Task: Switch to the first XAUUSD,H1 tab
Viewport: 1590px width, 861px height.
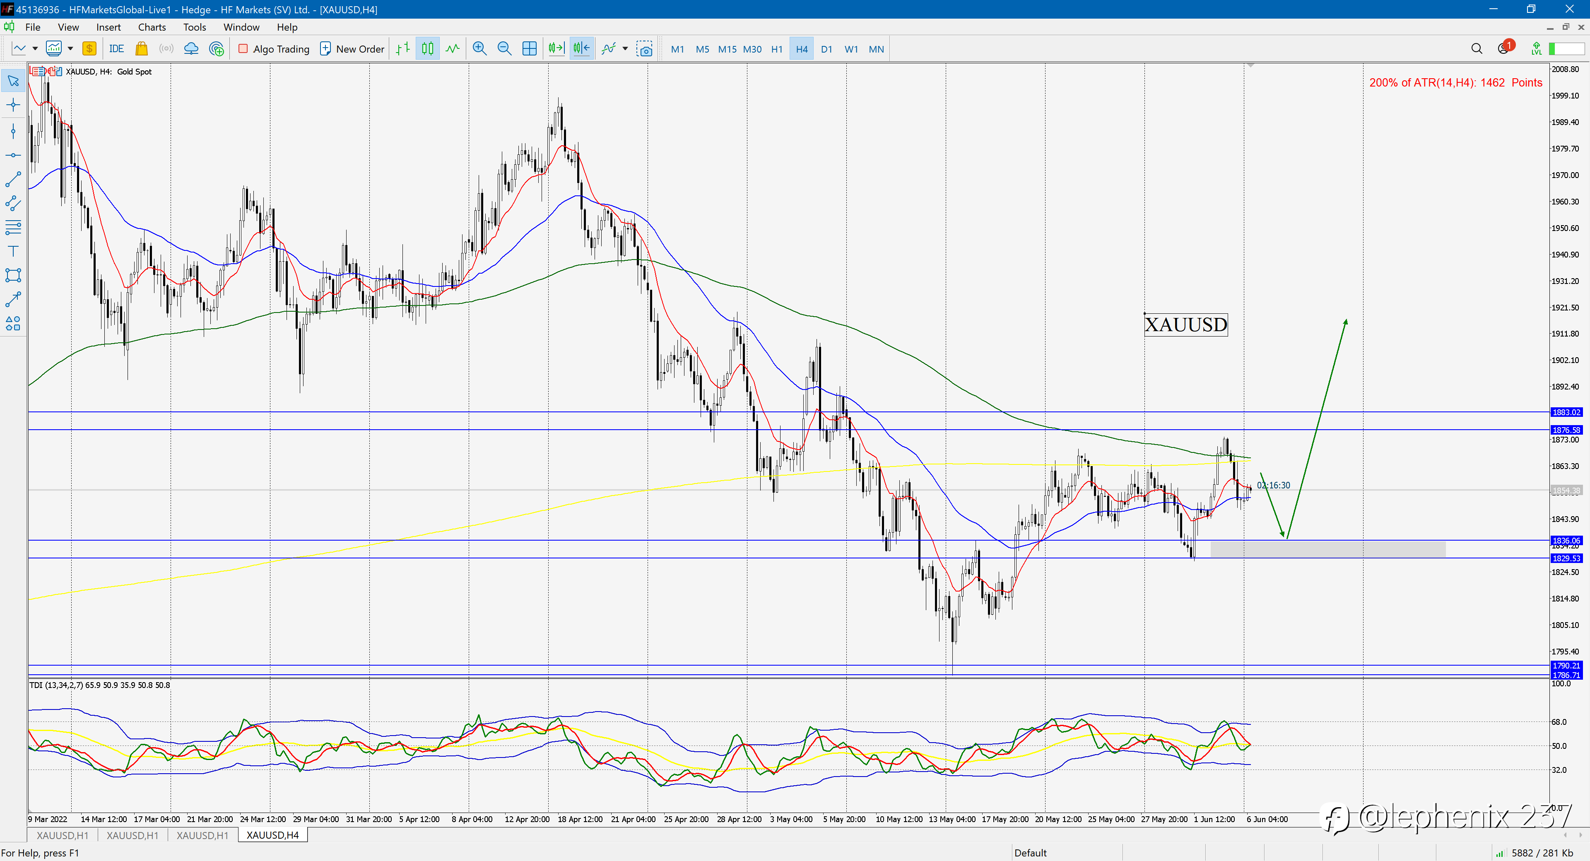Action: coord(63,835)
